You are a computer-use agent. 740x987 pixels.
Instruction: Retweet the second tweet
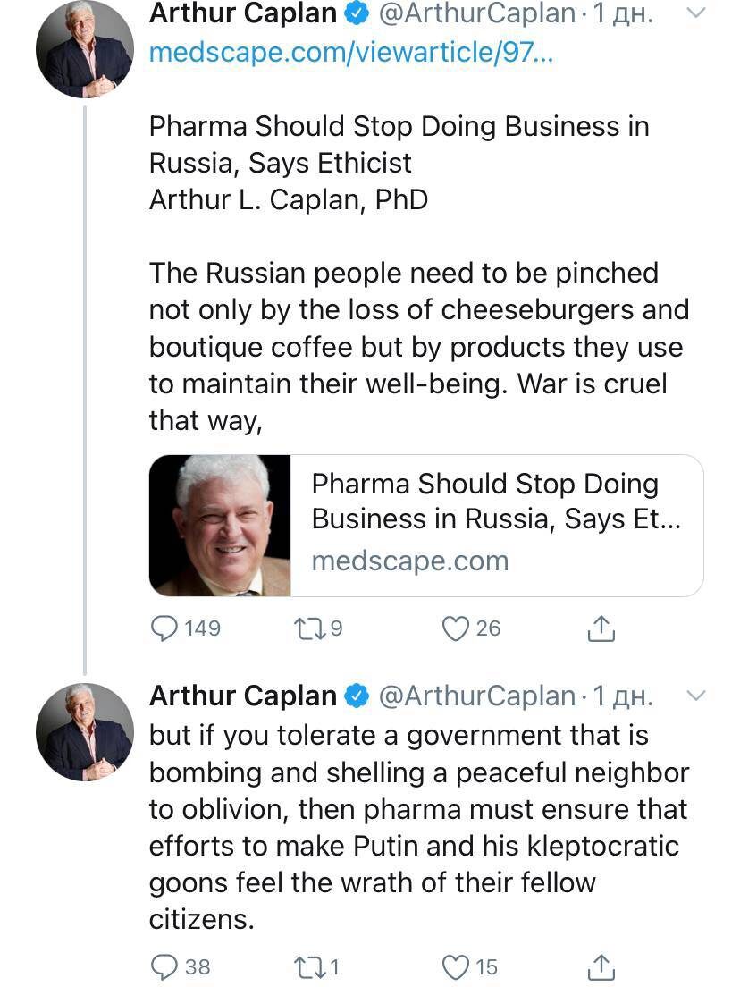coord(306,966)
